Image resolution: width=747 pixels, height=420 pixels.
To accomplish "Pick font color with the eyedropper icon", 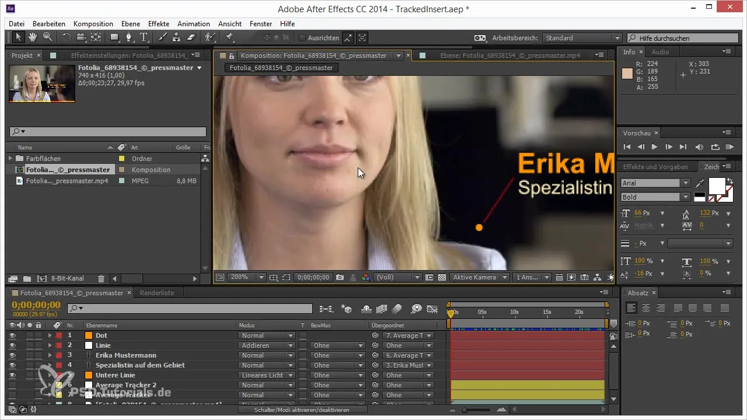I will pyautogui.click(x=700, y=183).
